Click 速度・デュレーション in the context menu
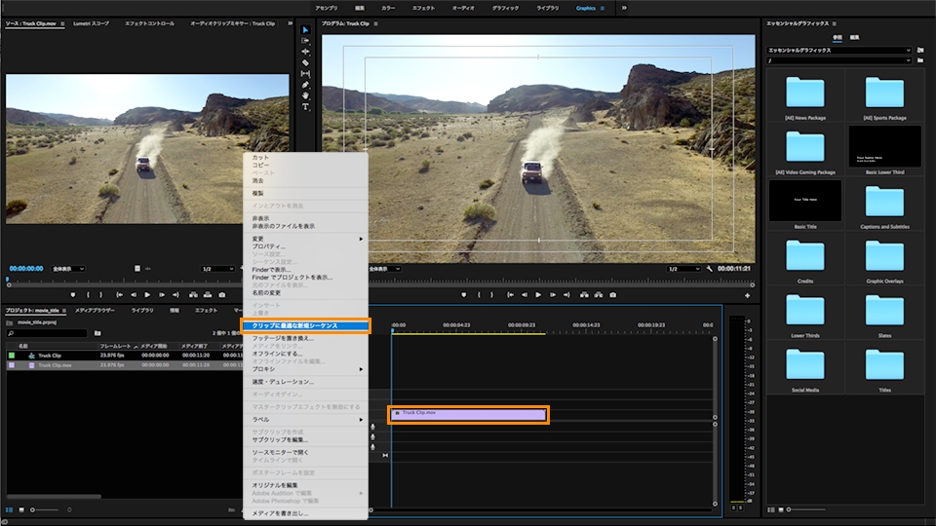This screenshot has height=526, width=936. pyautogui.click(x=283, y=382)
